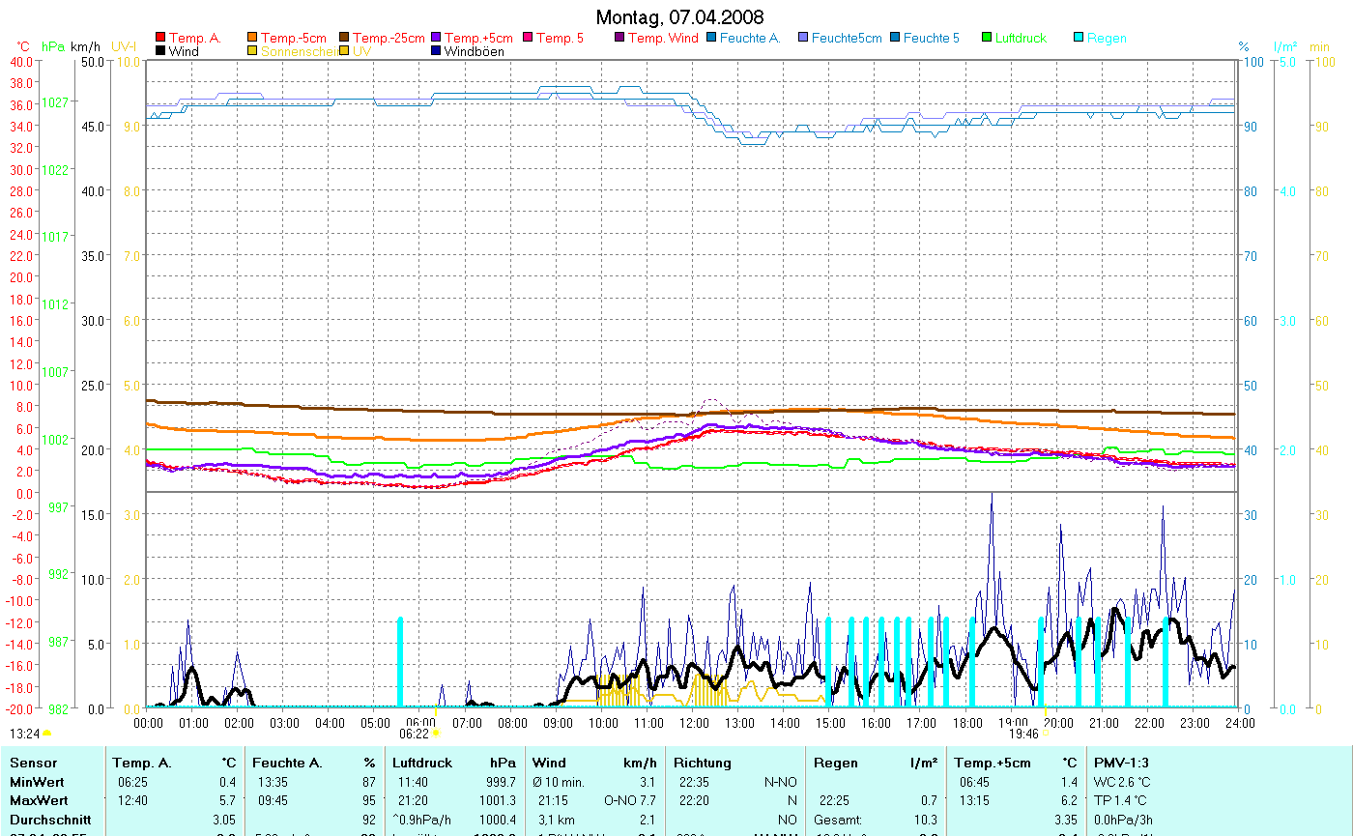Click the dark blue Windböen legend square
Viewport: 1353px width, 836px height.
coord(437,51)
